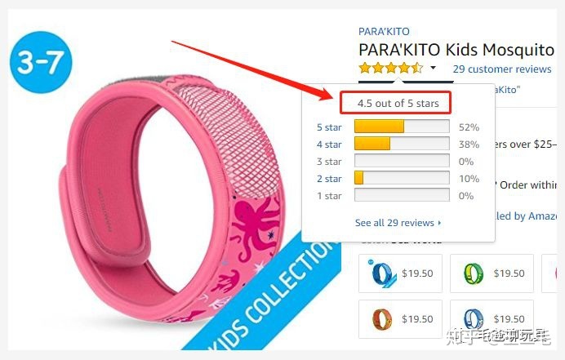Select the 5 star rating filter
This screenshot has width=565, height=360.
coord(329,127)
